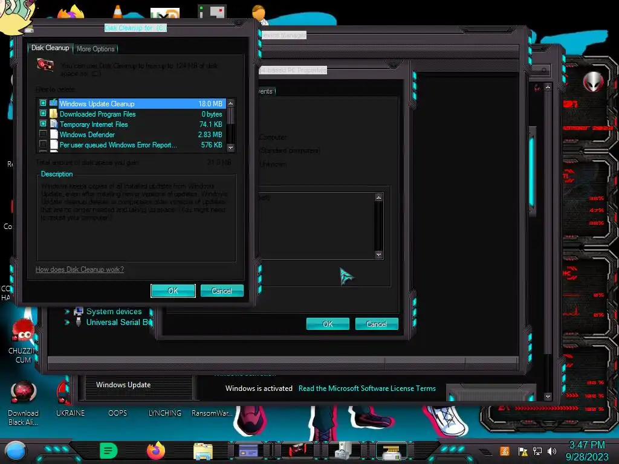This screenshot has height=464, width=619.
Task: Check Per user queued Windows Error Report checkbox
Action: [x=43, y=144]
